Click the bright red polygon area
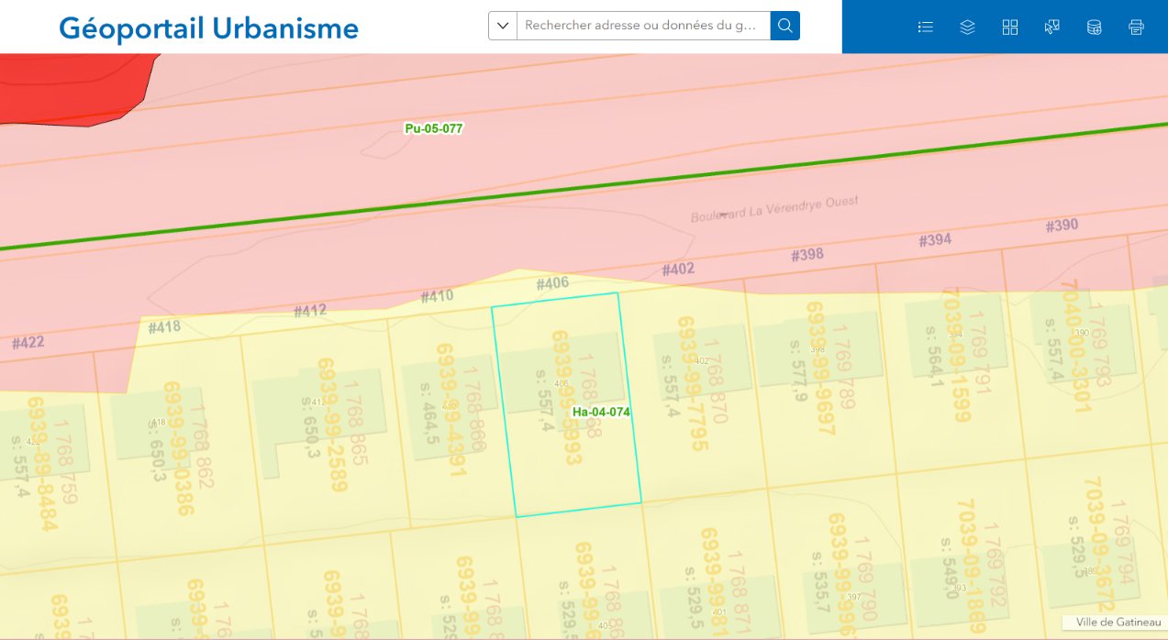 73,87
